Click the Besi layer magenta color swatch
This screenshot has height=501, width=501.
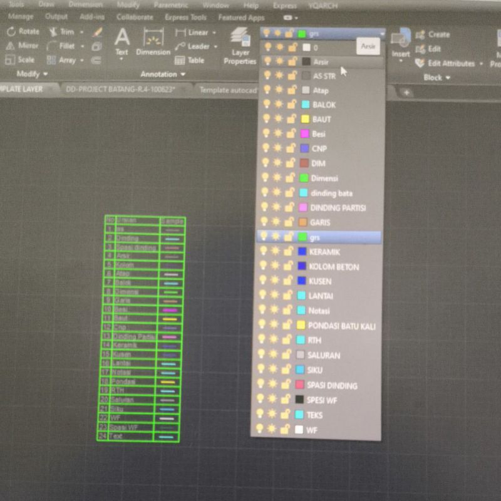click(305, 134)
